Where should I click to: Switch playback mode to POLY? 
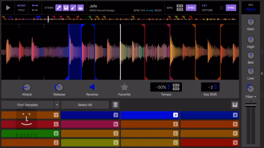coord(21,10)
